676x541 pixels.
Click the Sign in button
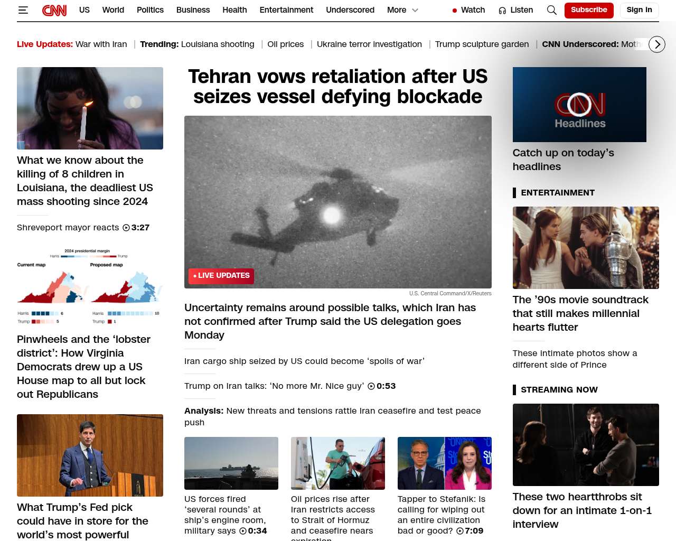pos(639,10)
